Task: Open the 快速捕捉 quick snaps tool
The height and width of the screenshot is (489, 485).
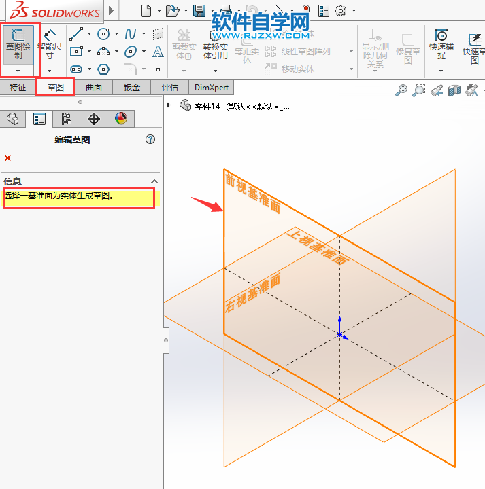Action: point(441,45)
